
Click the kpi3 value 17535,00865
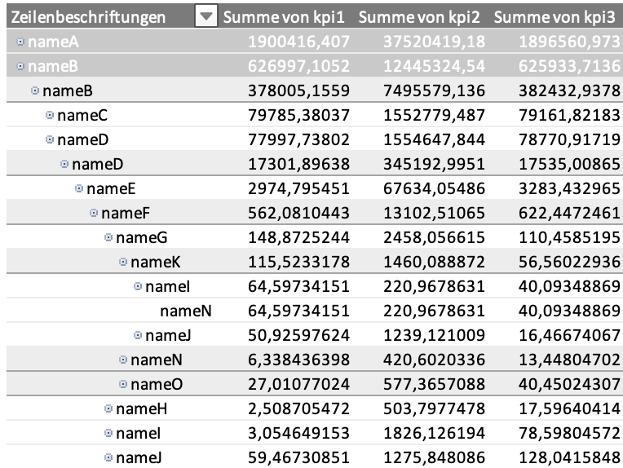pyautogui.click(x=569, y=164)
